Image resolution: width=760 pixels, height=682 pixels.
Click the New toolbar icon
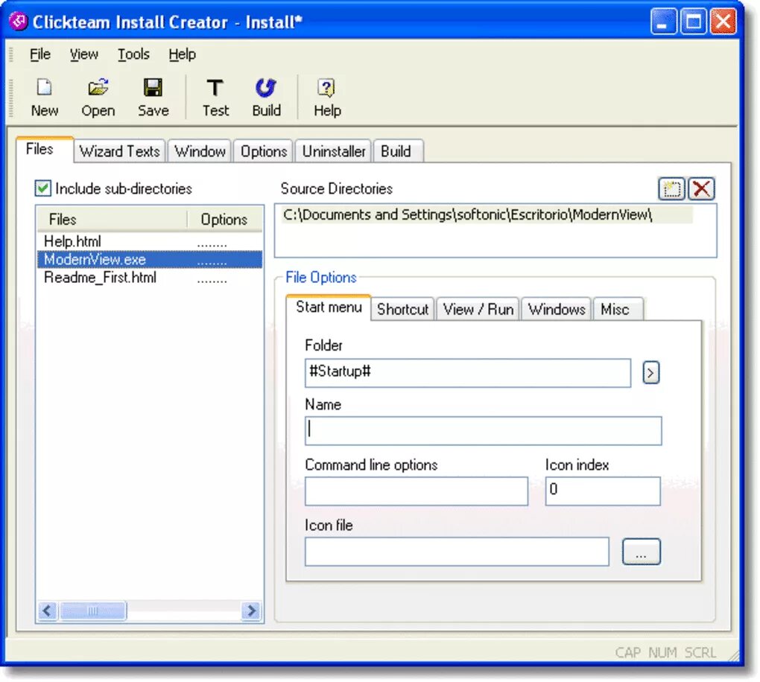point(45,98)
